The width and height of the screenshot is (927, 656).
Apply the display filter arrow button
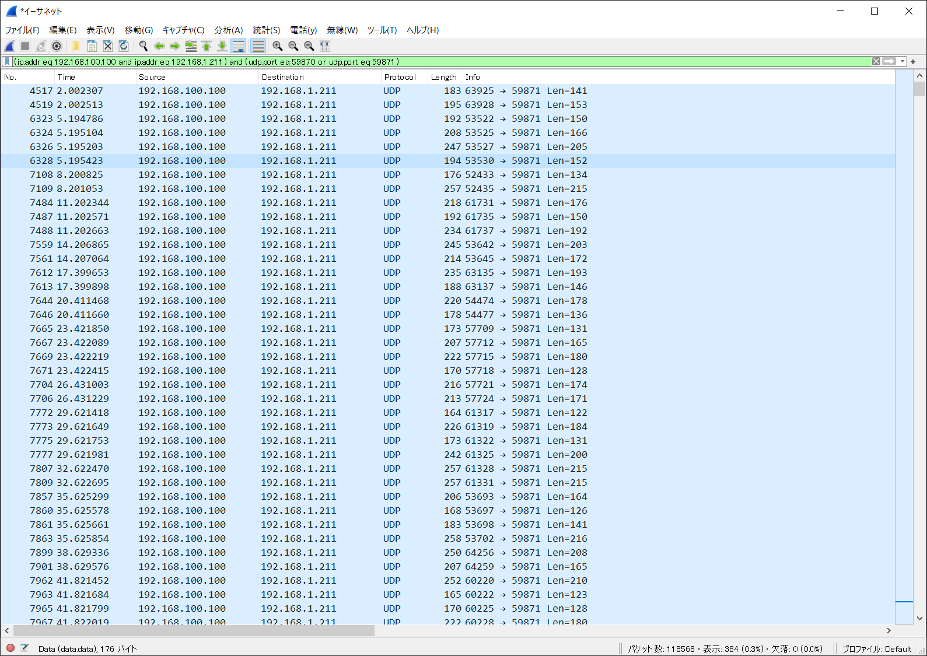[889, 62]
